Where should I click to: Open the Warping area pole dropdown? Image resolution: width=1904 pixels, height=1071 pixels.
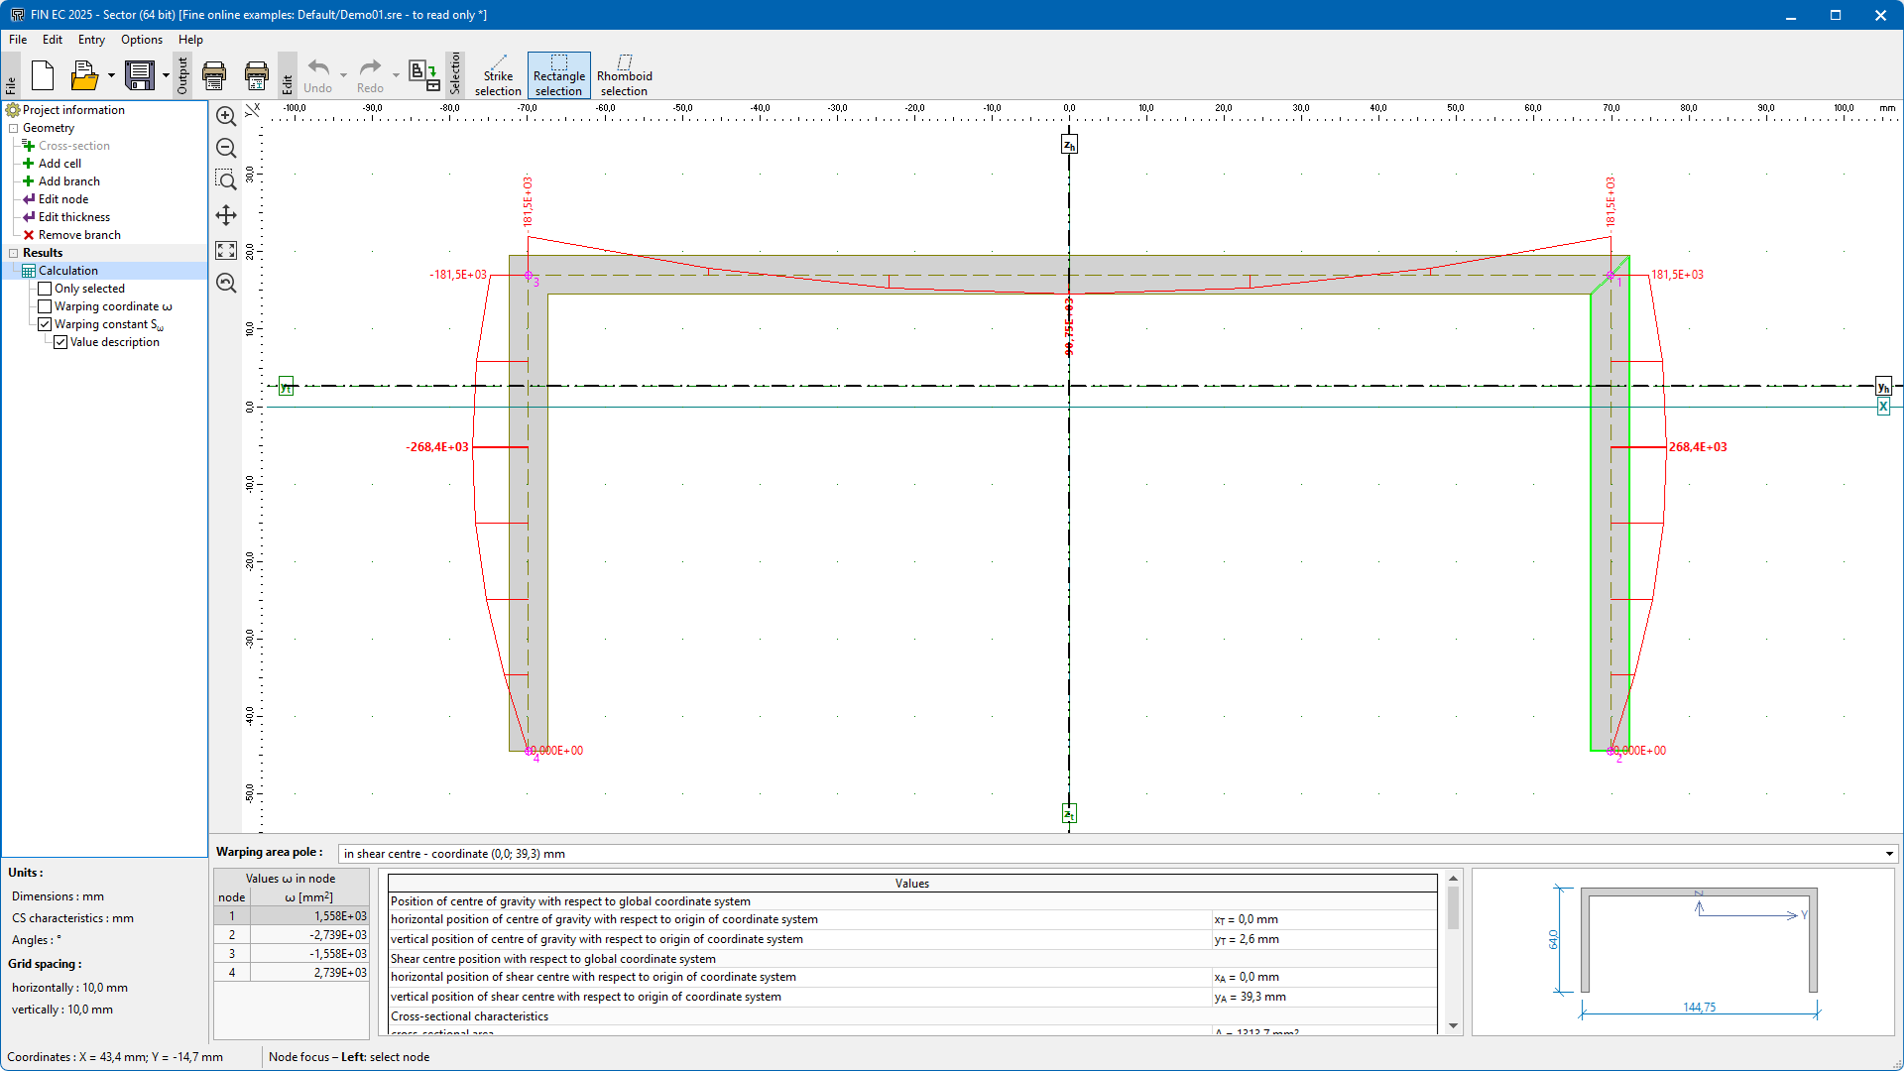1889,854
